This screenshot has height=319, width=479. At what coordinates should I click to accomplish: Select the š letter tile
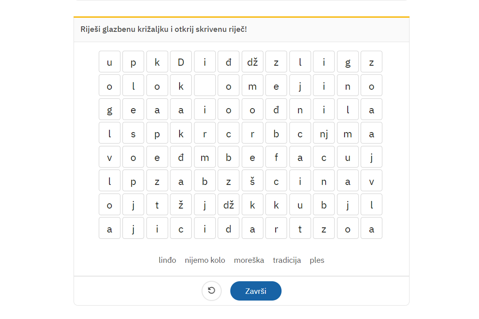[x=252, y=181]
